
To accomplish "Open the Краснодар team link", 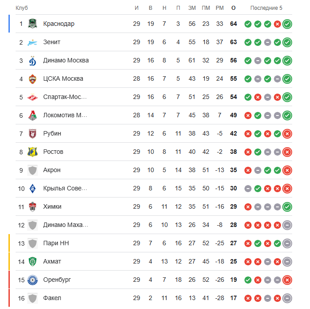I will click(x=59, y=24).
